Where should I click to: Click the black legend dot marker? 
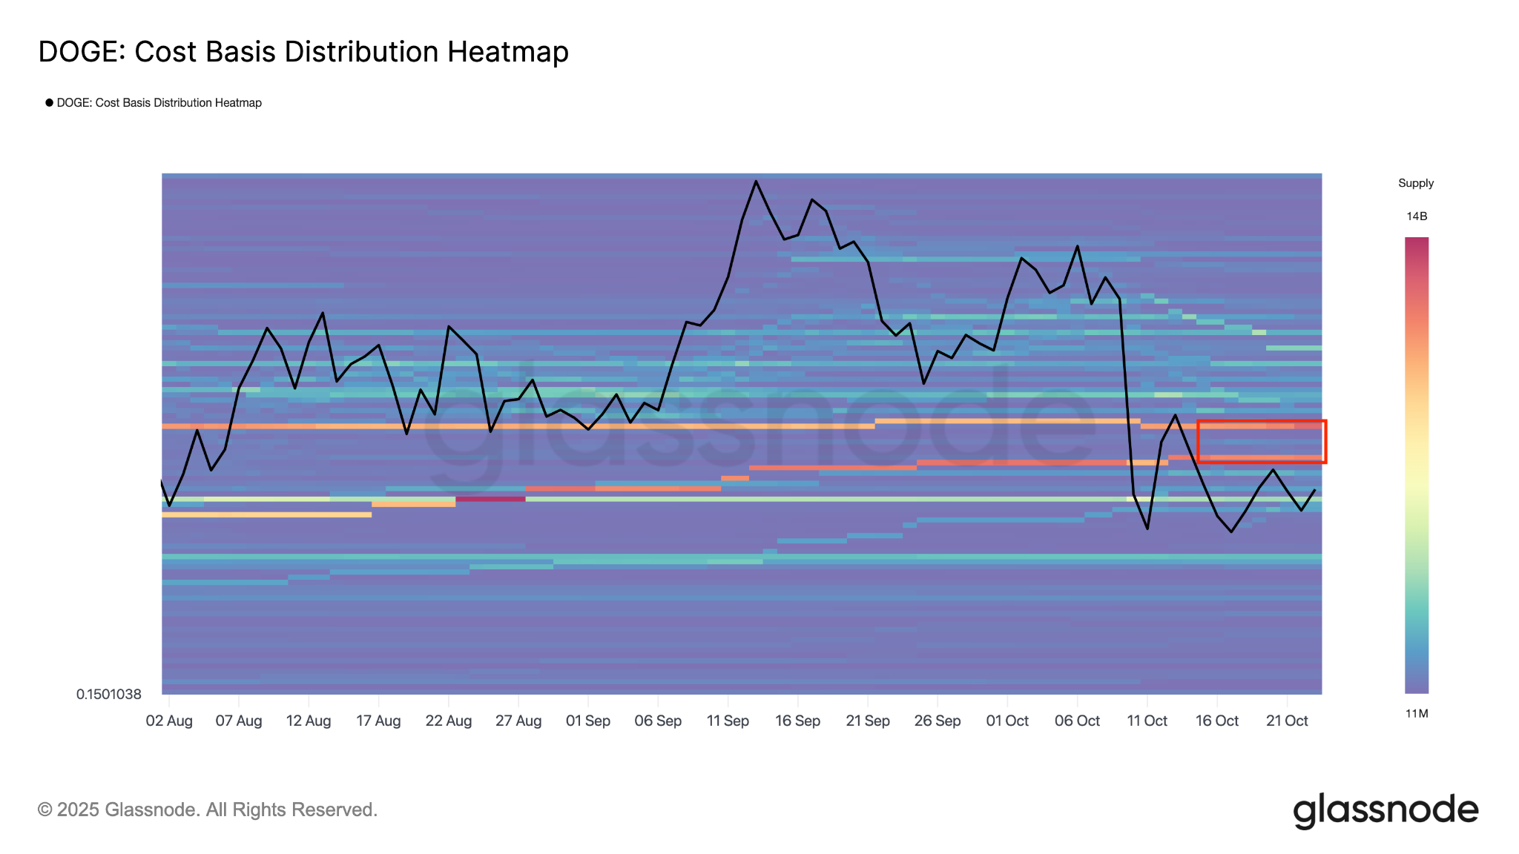(50, 102)
